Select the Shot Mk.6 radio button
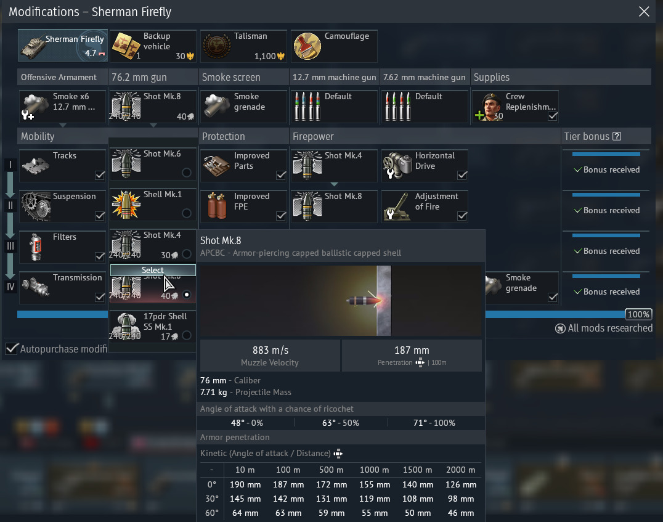The image size is (663, 522). tap(186, 173)
